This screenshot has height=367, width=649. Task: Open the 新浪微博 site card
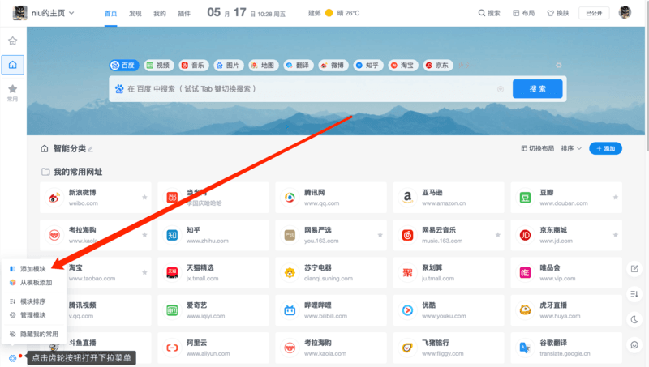[x=96, y=198]
